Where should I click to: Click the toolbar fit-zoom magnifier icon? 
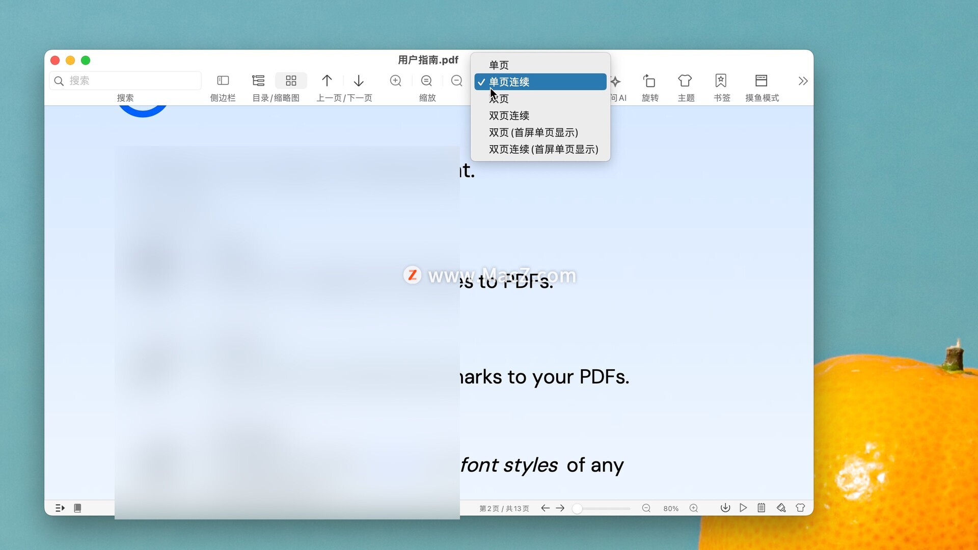pyautogui.click(x=427, y=80)
